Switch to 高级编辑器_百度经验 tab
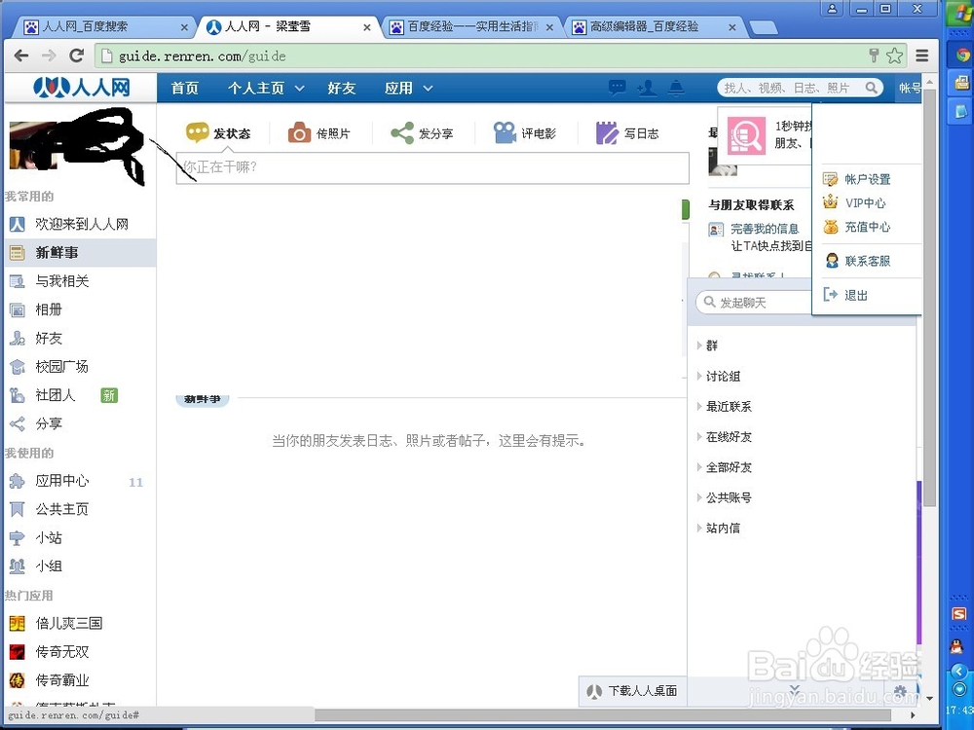This screenshot has width=974, height=730. coord(654,26)
